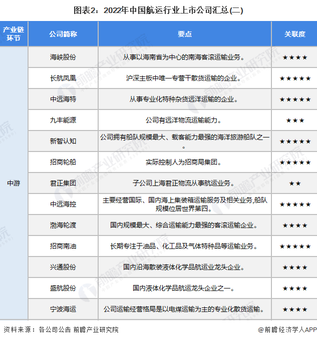Select company name 君正集团

tap(63, 183)
